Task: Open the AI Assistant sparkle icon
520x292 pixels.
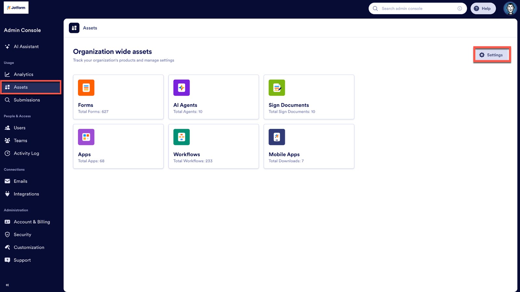Action: [7, 46]
